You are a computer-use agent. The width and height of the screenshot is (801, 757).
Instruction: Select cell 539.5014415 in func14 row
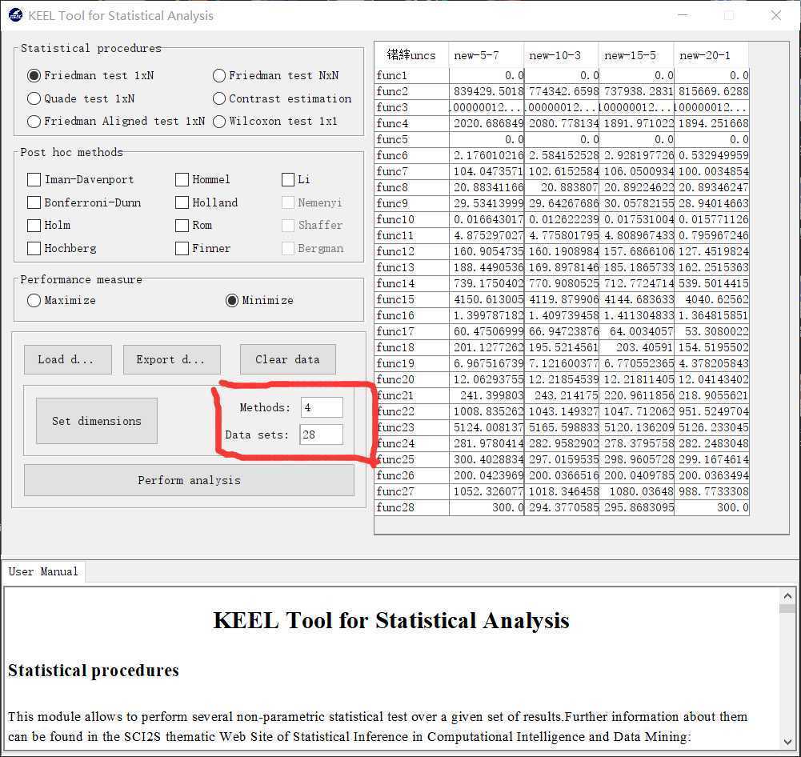712,283
